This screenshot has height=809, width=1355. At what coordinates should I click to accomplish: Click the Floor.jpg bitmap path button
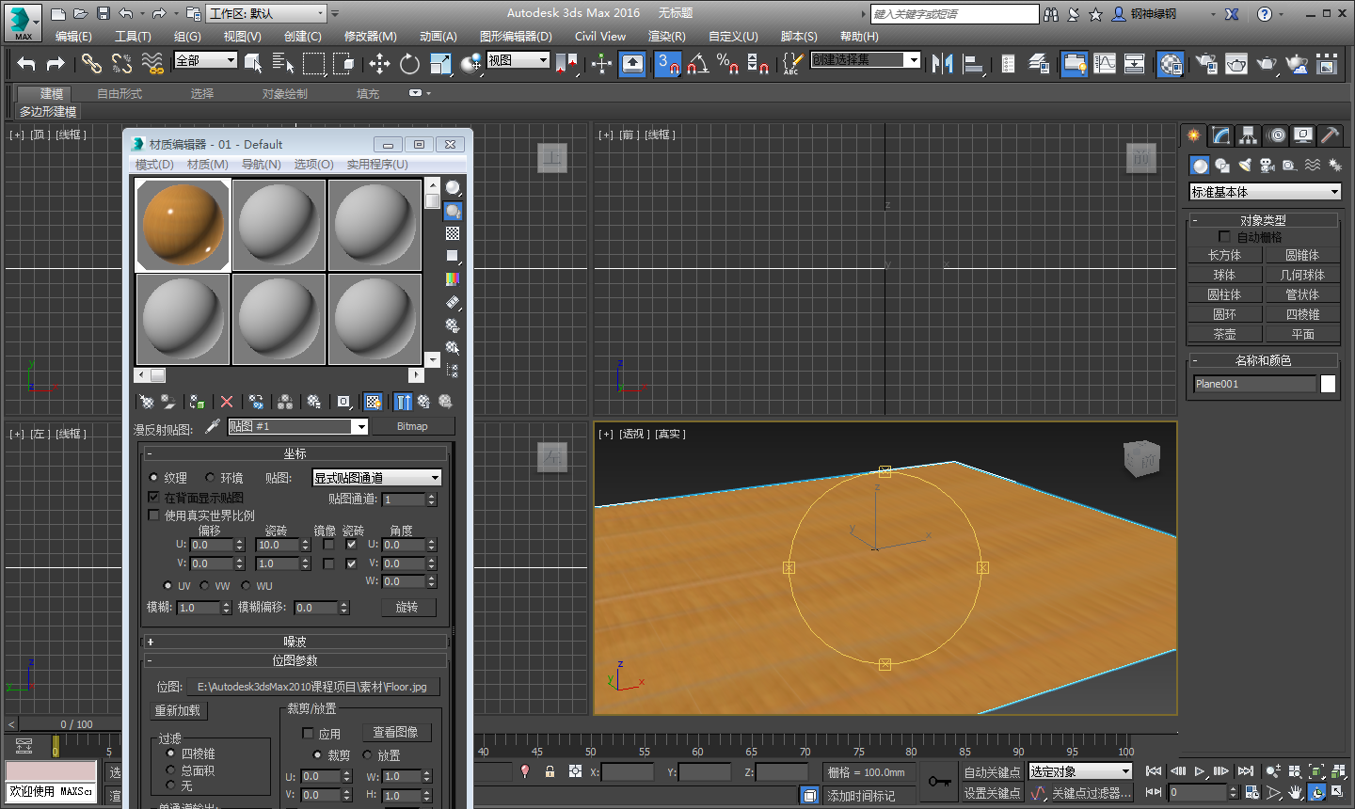312,687
